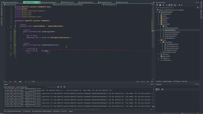Expand the Extensions folder
The image size is (203, 114).
(x=159, y=18)
